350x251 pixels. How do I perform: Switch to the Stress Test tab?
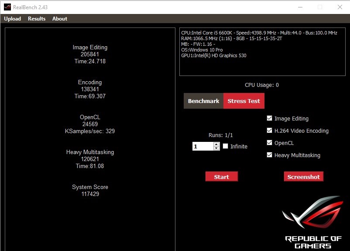pyautogui.click(x=244, y=101)
